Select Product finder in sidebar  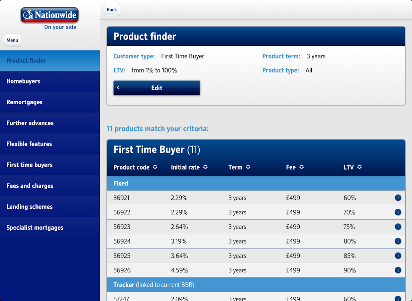pos(50,61)
